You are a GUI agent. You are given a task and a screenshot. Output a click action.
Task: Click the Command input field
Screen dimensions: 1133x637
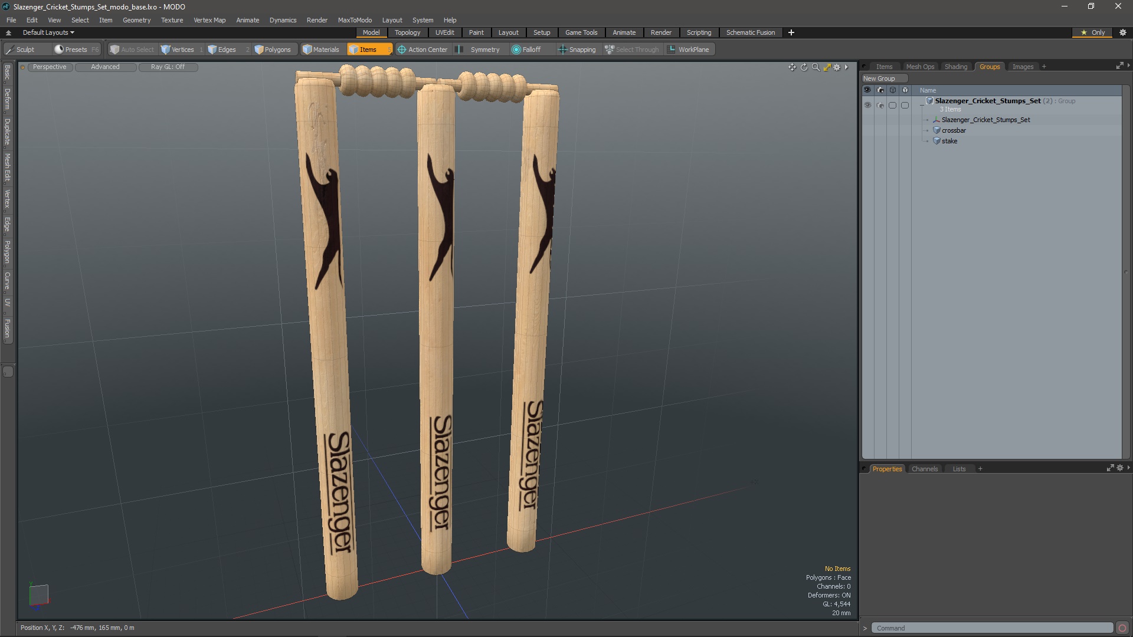[x=992, y=628]
